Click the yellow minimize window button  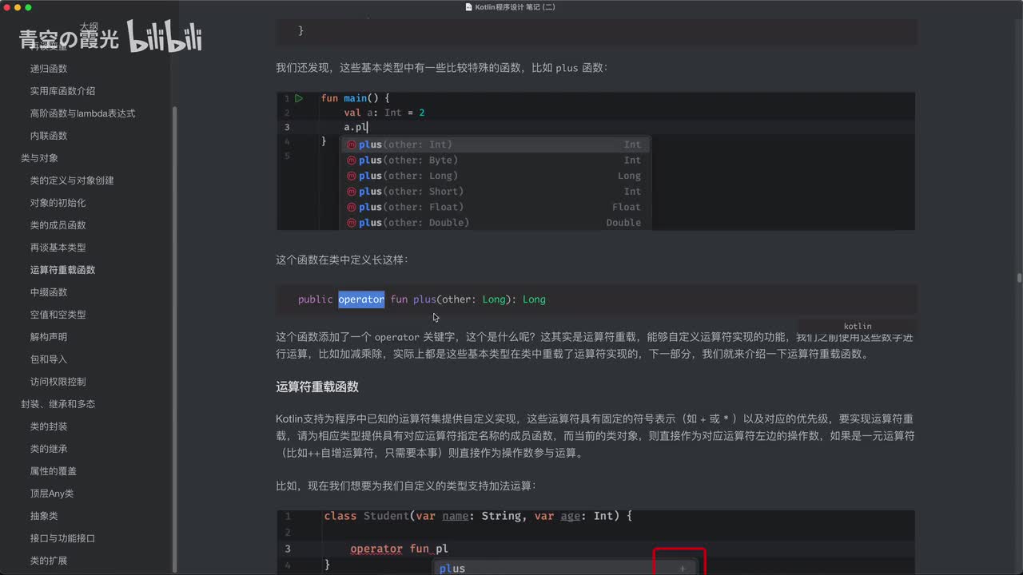click(17, 7)
